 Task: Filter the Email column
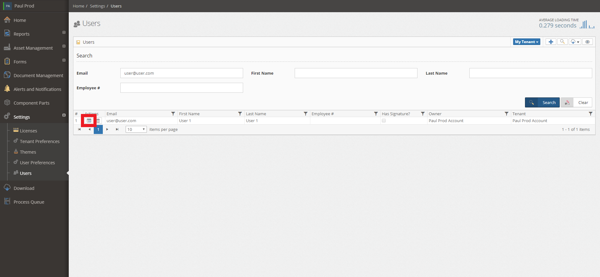(x=173, y=114)
